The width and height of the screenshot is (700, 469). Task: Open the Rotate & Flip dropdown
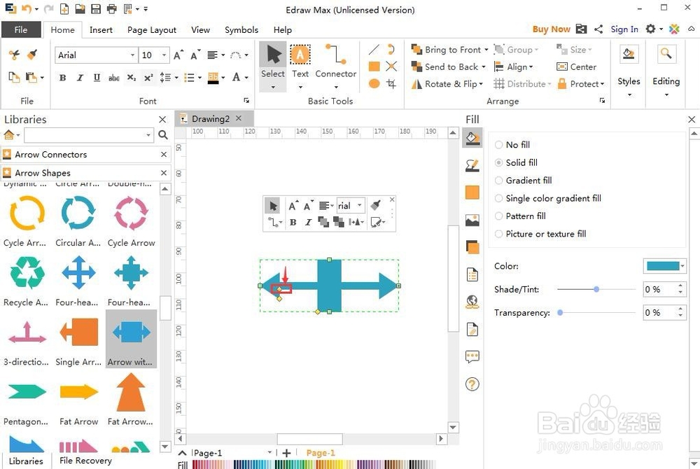pyautogui.click(x=448, y=84)
